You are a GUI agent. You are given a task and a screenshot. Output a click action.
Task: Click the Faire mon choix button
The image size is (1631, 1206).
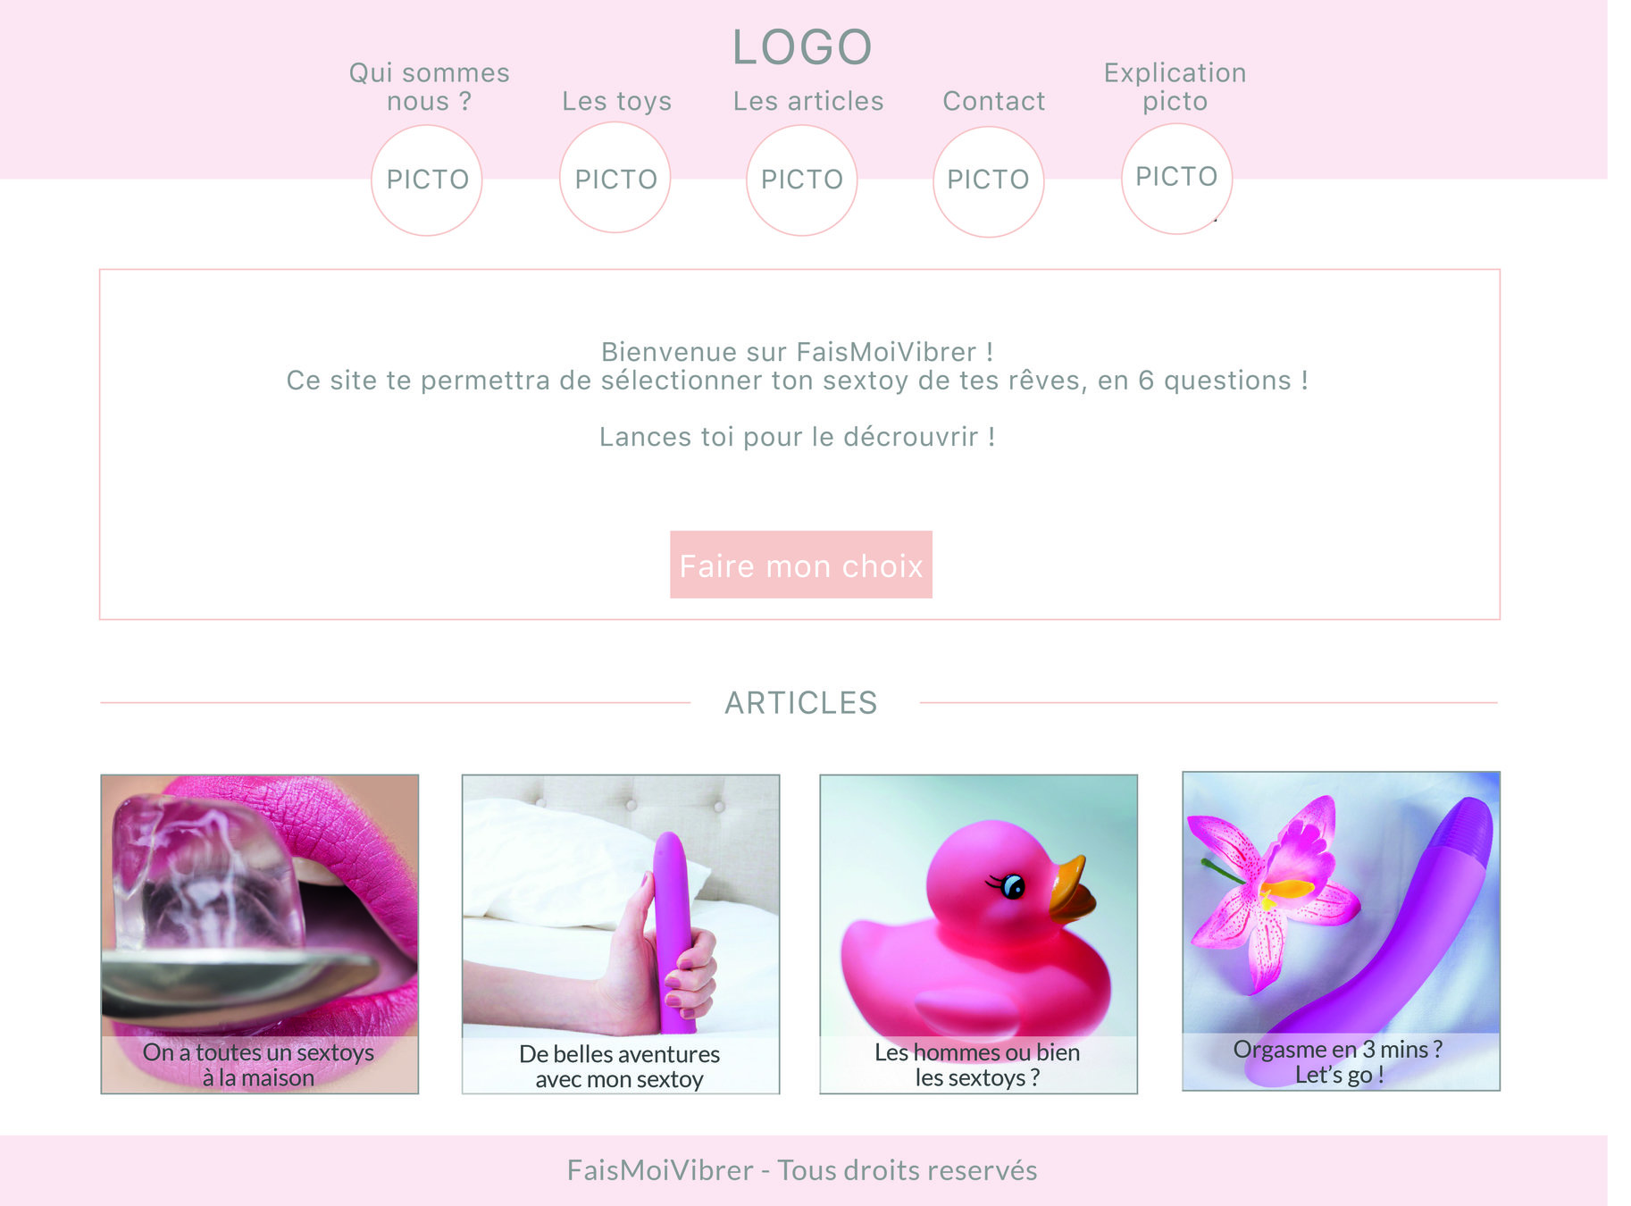click(x=801, y=565)
